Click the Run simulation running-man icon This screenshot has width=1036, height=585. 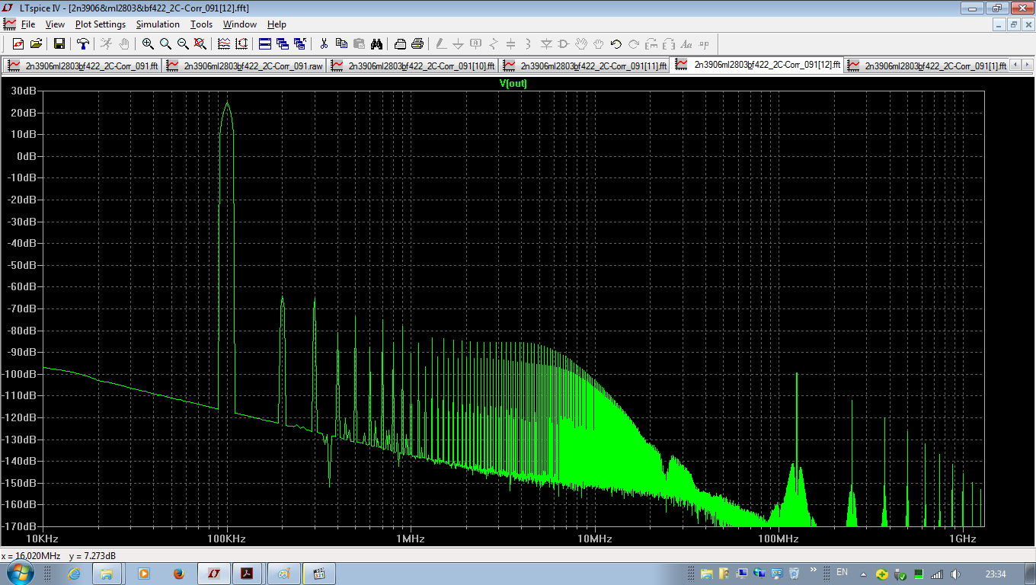click(x=106, y=44)
